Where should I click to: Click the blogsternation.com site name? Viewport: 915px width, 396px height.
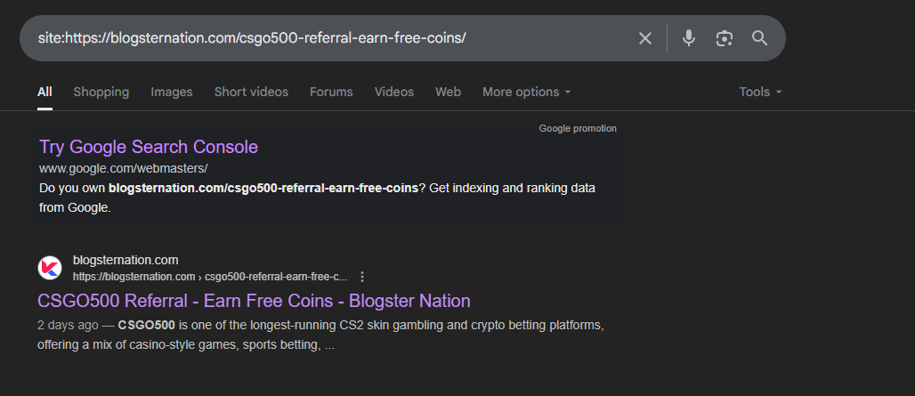tap(126, 260)
